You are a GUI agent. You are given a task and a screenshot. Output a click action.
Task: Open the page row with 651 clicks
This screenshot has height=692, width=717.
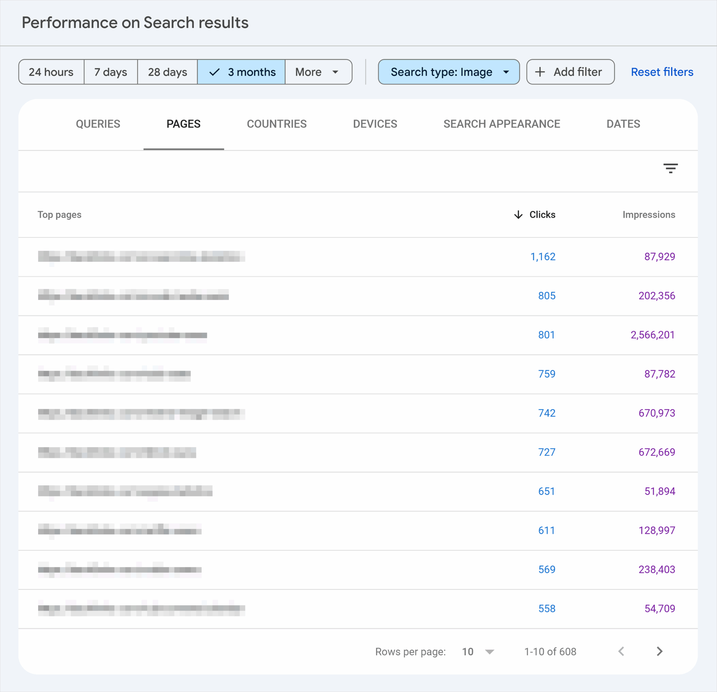(358, 492)
